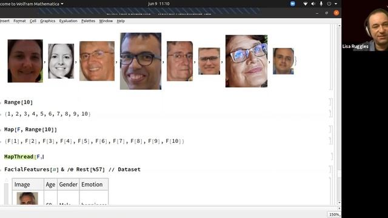388x218 pixels.
Task: Maximize the Mathematica window
Action: (327, 13)
